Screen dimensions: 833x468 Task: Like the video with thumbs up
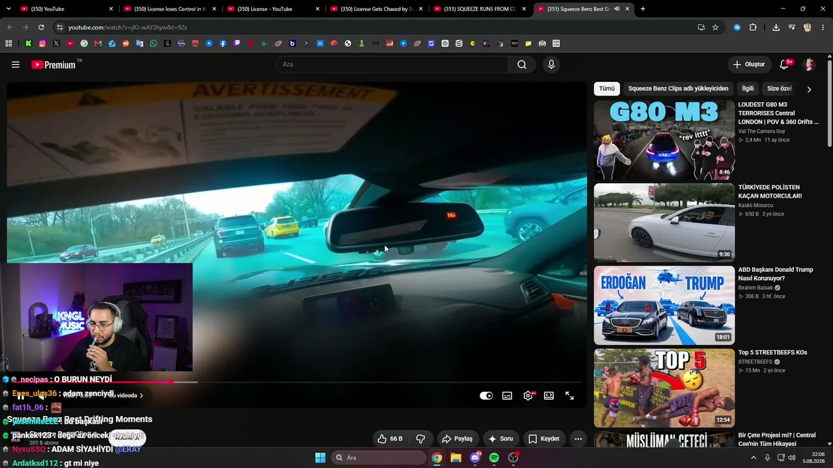pos(390,439)
